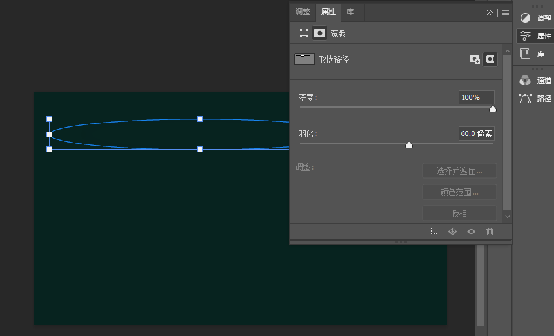This screenshot has height=336, width=554.
Task: Apply mask icon at panel bottom
Action: pyautogui.click(x=452, y=232)
